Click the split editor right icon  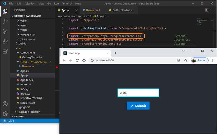(x=207, y=10)
